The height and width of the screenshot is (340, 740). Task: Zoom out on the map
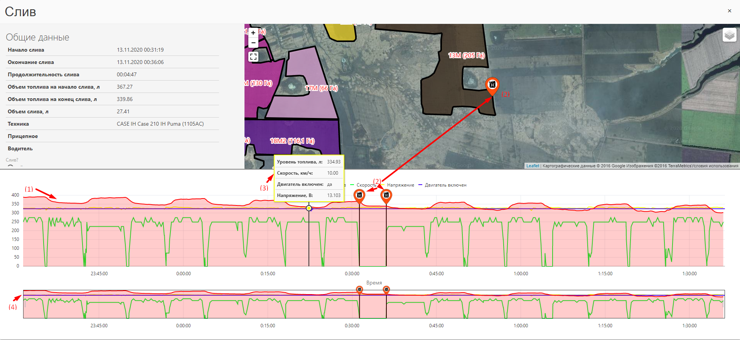pyautogui.click(x=253, y=43)
